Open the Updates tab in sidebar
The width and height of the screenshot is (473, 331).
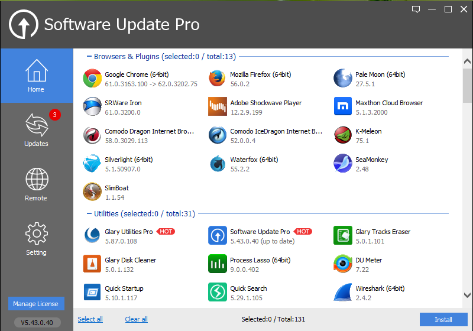point(37,129)
